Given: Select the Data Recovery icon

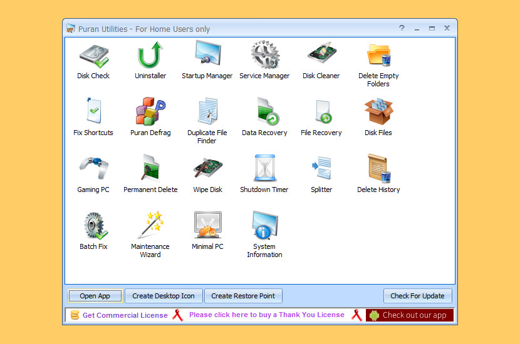Looking at the screenshot, I should coord(268,111).
